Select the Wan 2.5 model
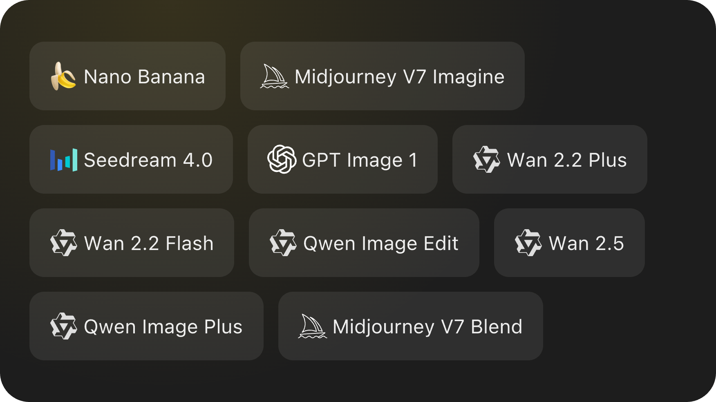The height and width of the screenshot is (402, 716). [569, 243]
